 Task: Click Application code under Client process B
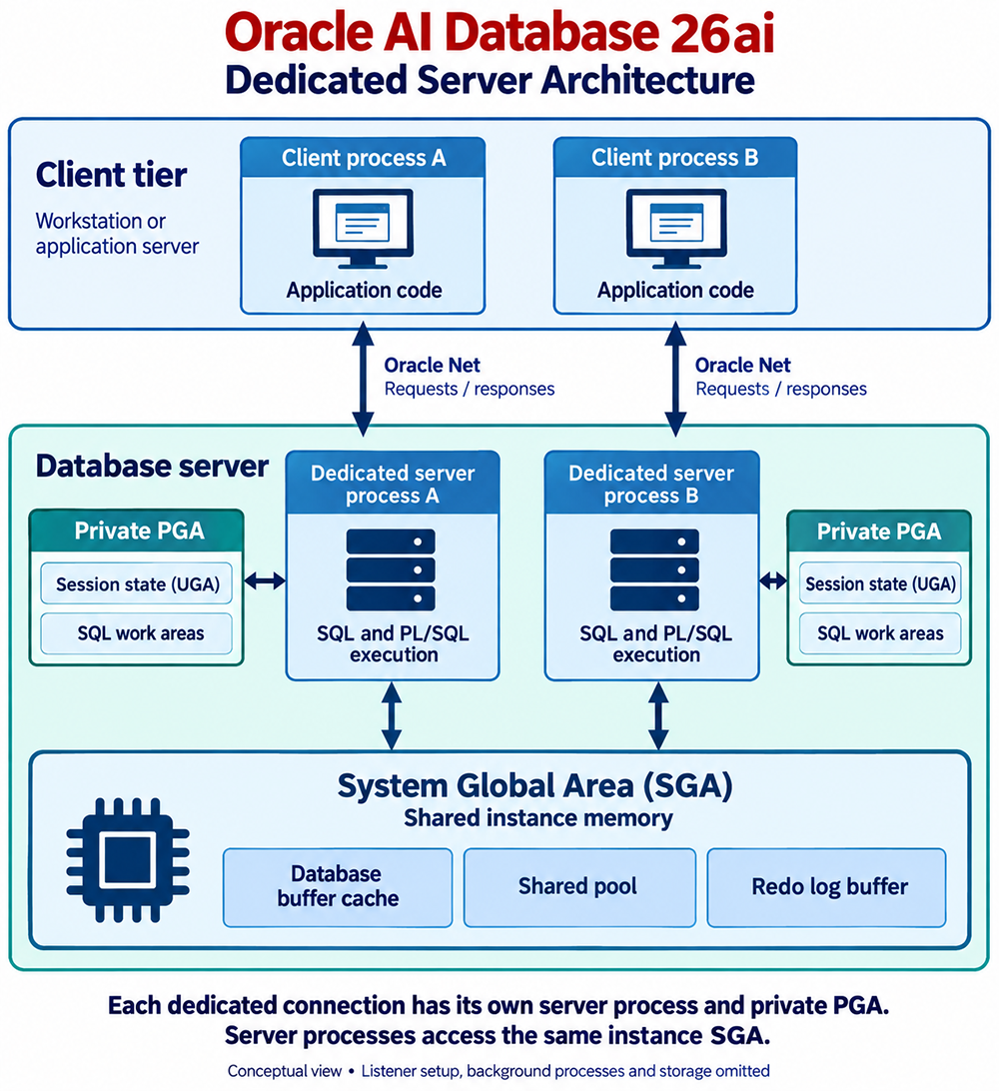pos(675,290)
